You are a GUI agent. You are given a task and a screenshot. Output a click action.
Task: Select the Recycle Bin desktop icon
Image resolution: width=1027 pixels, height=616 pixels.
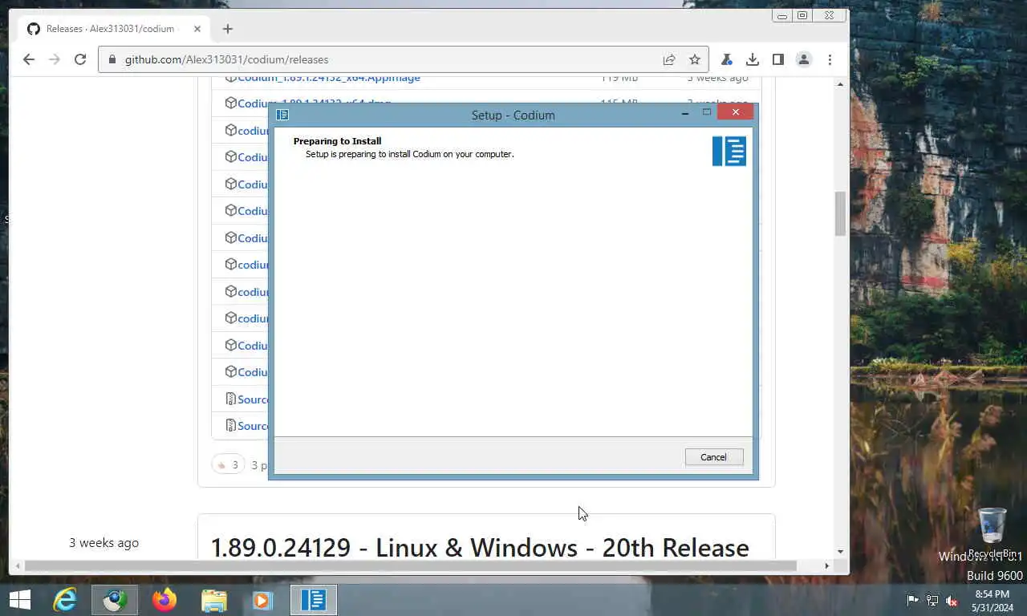point(992,533)
